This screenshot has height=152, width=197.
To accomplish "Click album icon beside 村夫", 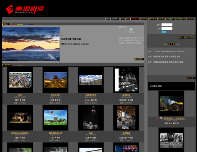I will click(x=20, y=100).
